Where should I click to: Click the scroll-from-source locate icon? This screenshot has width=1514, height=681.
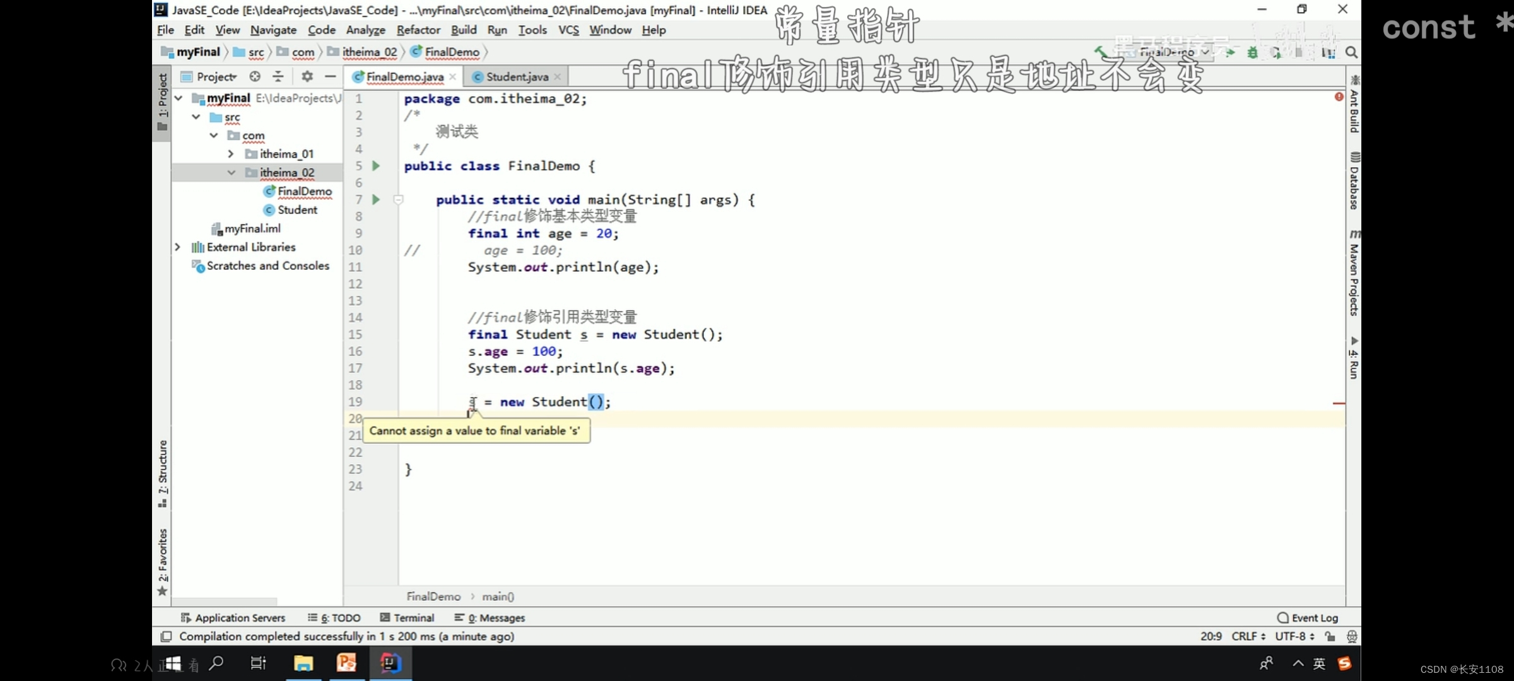[255, 76]
